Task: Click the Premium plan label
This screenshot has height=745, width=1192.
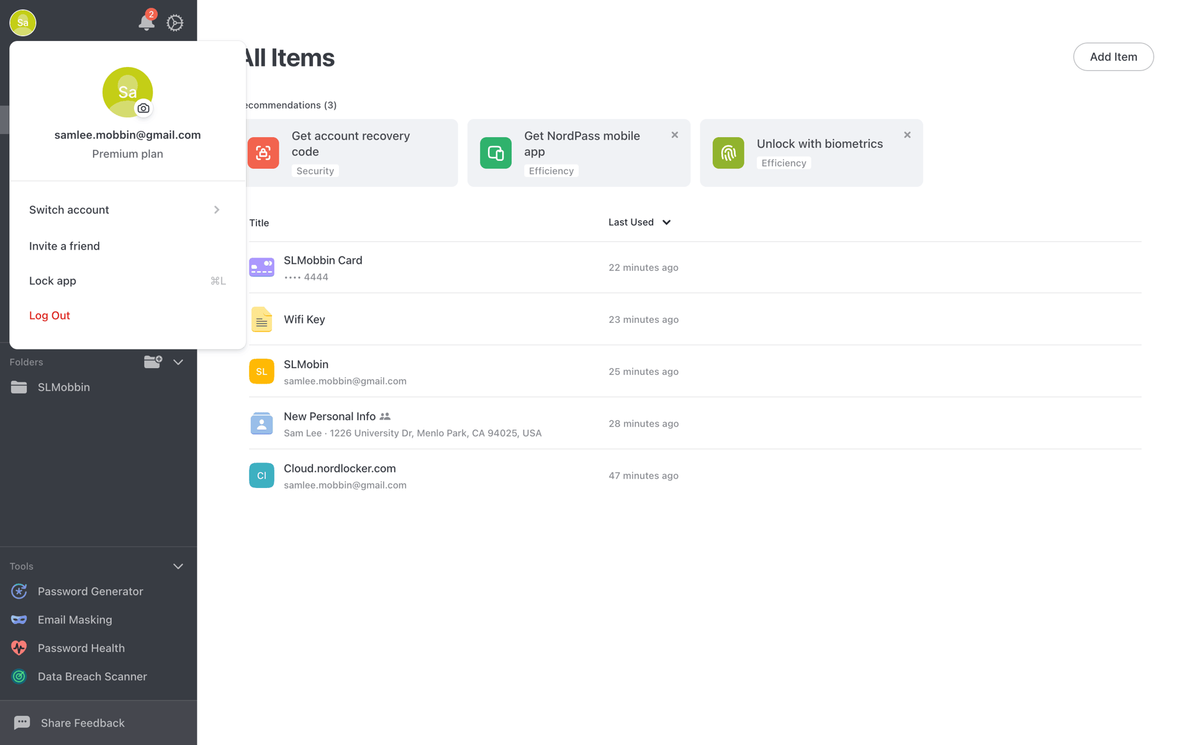Action: [127, 154]
